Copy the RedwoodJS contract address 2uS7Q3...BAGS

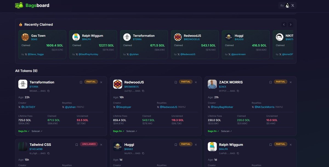point(143,91)
